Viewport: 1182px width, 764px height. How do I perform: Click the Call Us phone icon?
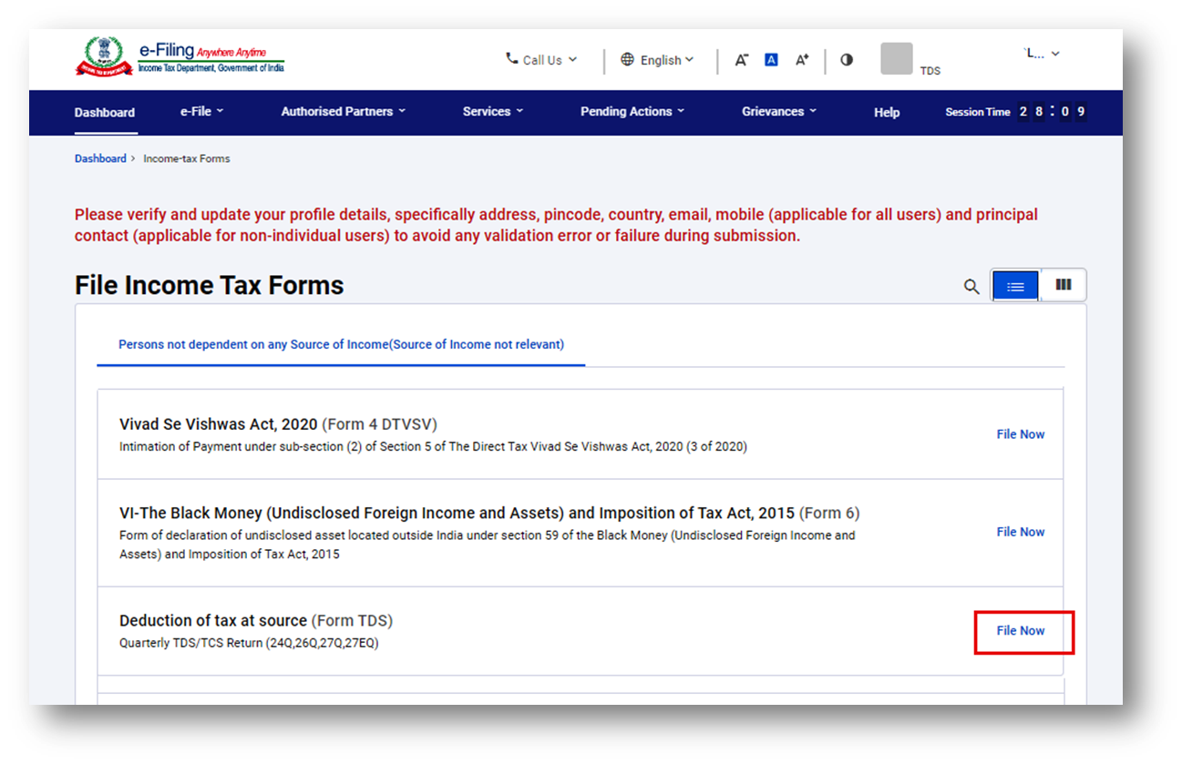pyautogui.click(x=510, y=58)
